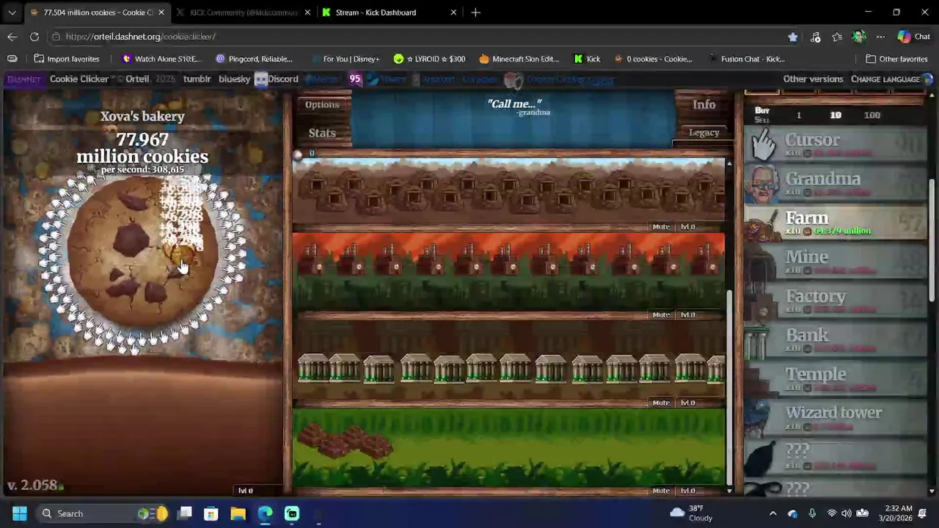This screenshot has width=939, height=528.
Task: Buy the Temple building in the store
Action: 836,378
